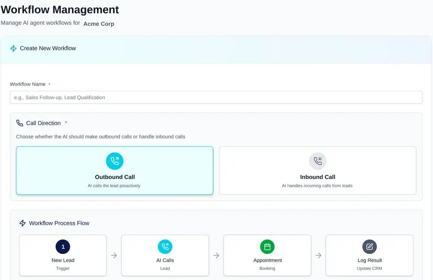Click the lightning icon beside Workflow Process Flow

[x=23, y=223]
